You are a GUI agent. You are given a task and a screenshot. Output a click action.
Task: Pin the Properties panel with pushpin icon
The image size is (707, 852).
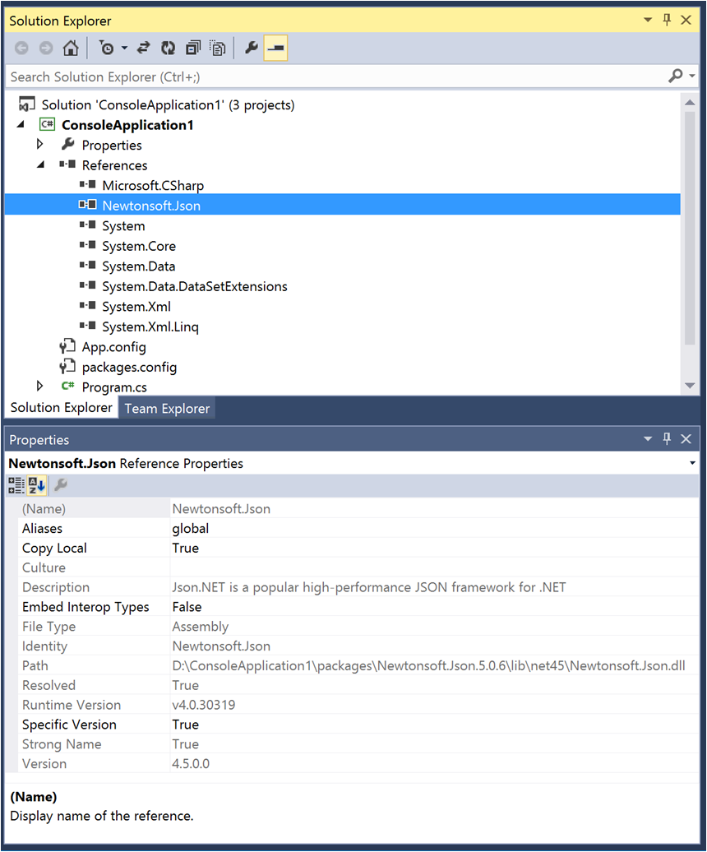(667, 439)
